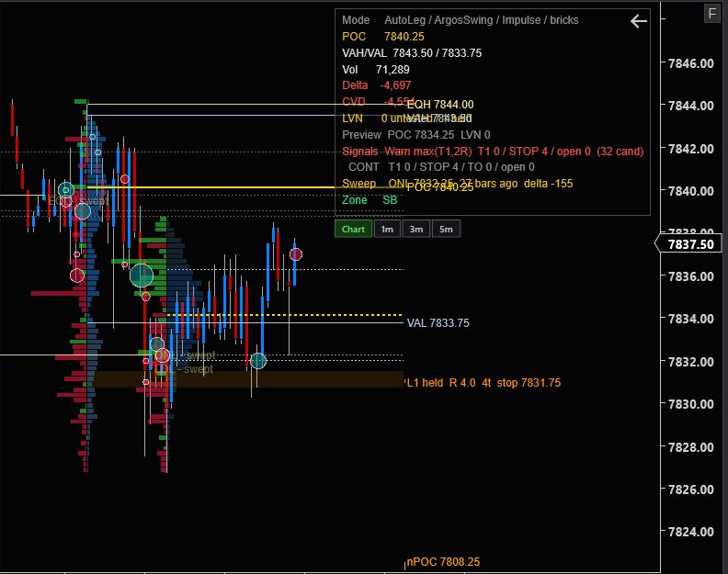Click the 7824.00 price axis label
Image resolution: width=728 pixels, height=574 pixels.
click(690, 532)
